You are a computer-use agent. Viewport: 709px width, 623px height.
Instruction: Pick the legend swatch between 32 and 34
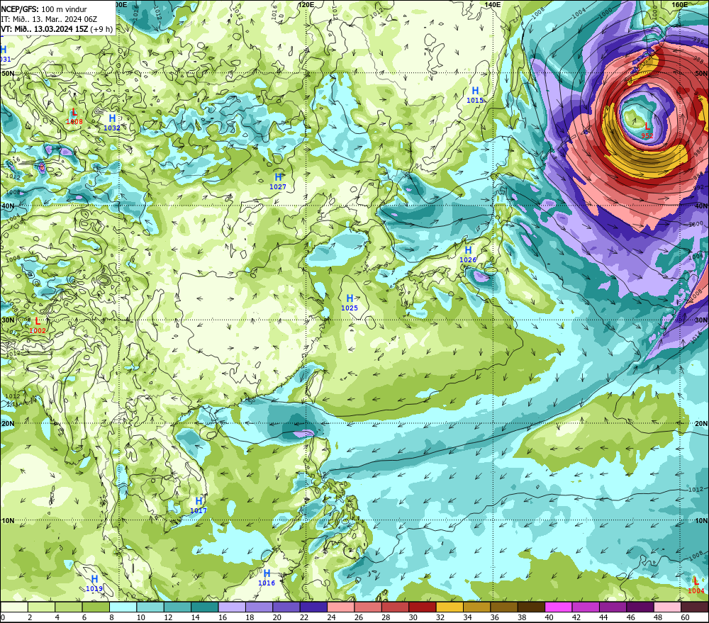coord(450,607)
